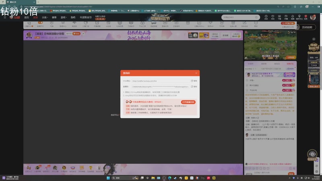Open File Explorer from the taskbar
Viewport: 322px width, 181px height.
pos(153,178)
